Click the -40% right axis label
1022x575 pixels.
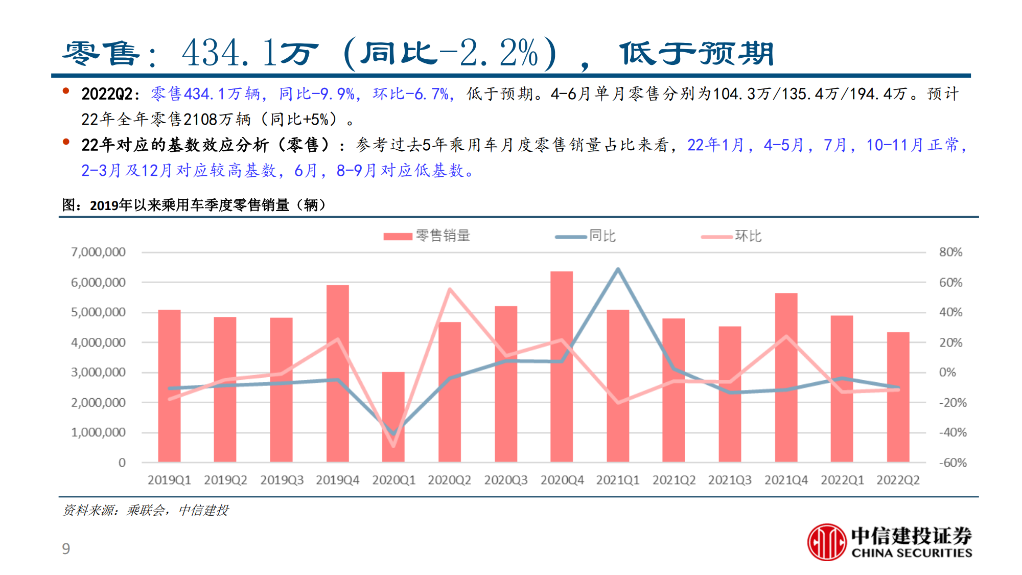953,432
